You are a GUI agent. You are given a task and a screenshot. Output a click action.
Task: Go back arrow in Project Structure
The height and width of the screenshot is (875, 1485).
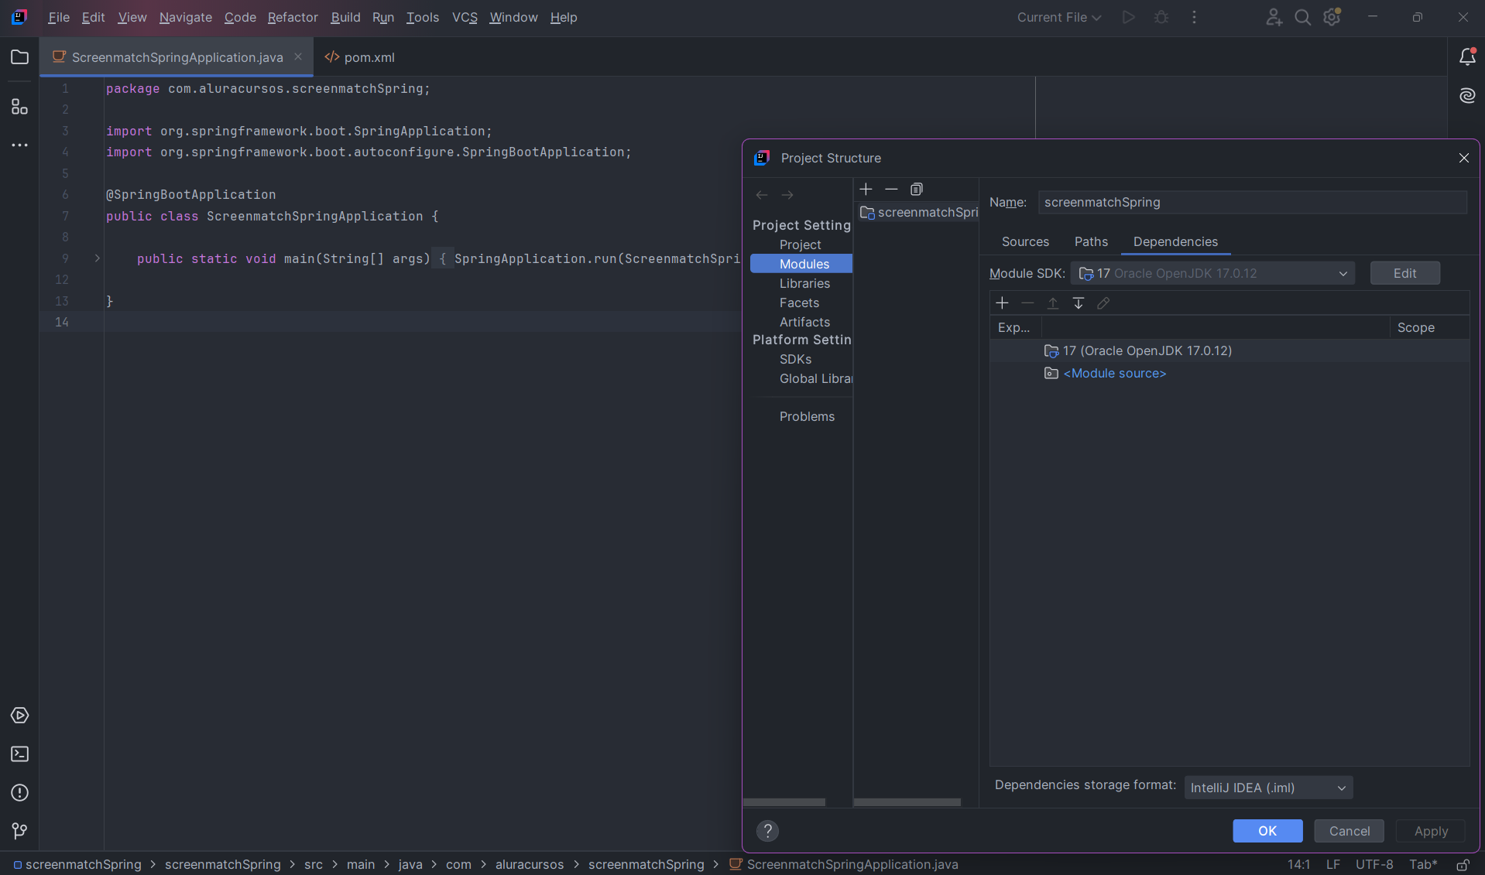(x=762, y=195)
